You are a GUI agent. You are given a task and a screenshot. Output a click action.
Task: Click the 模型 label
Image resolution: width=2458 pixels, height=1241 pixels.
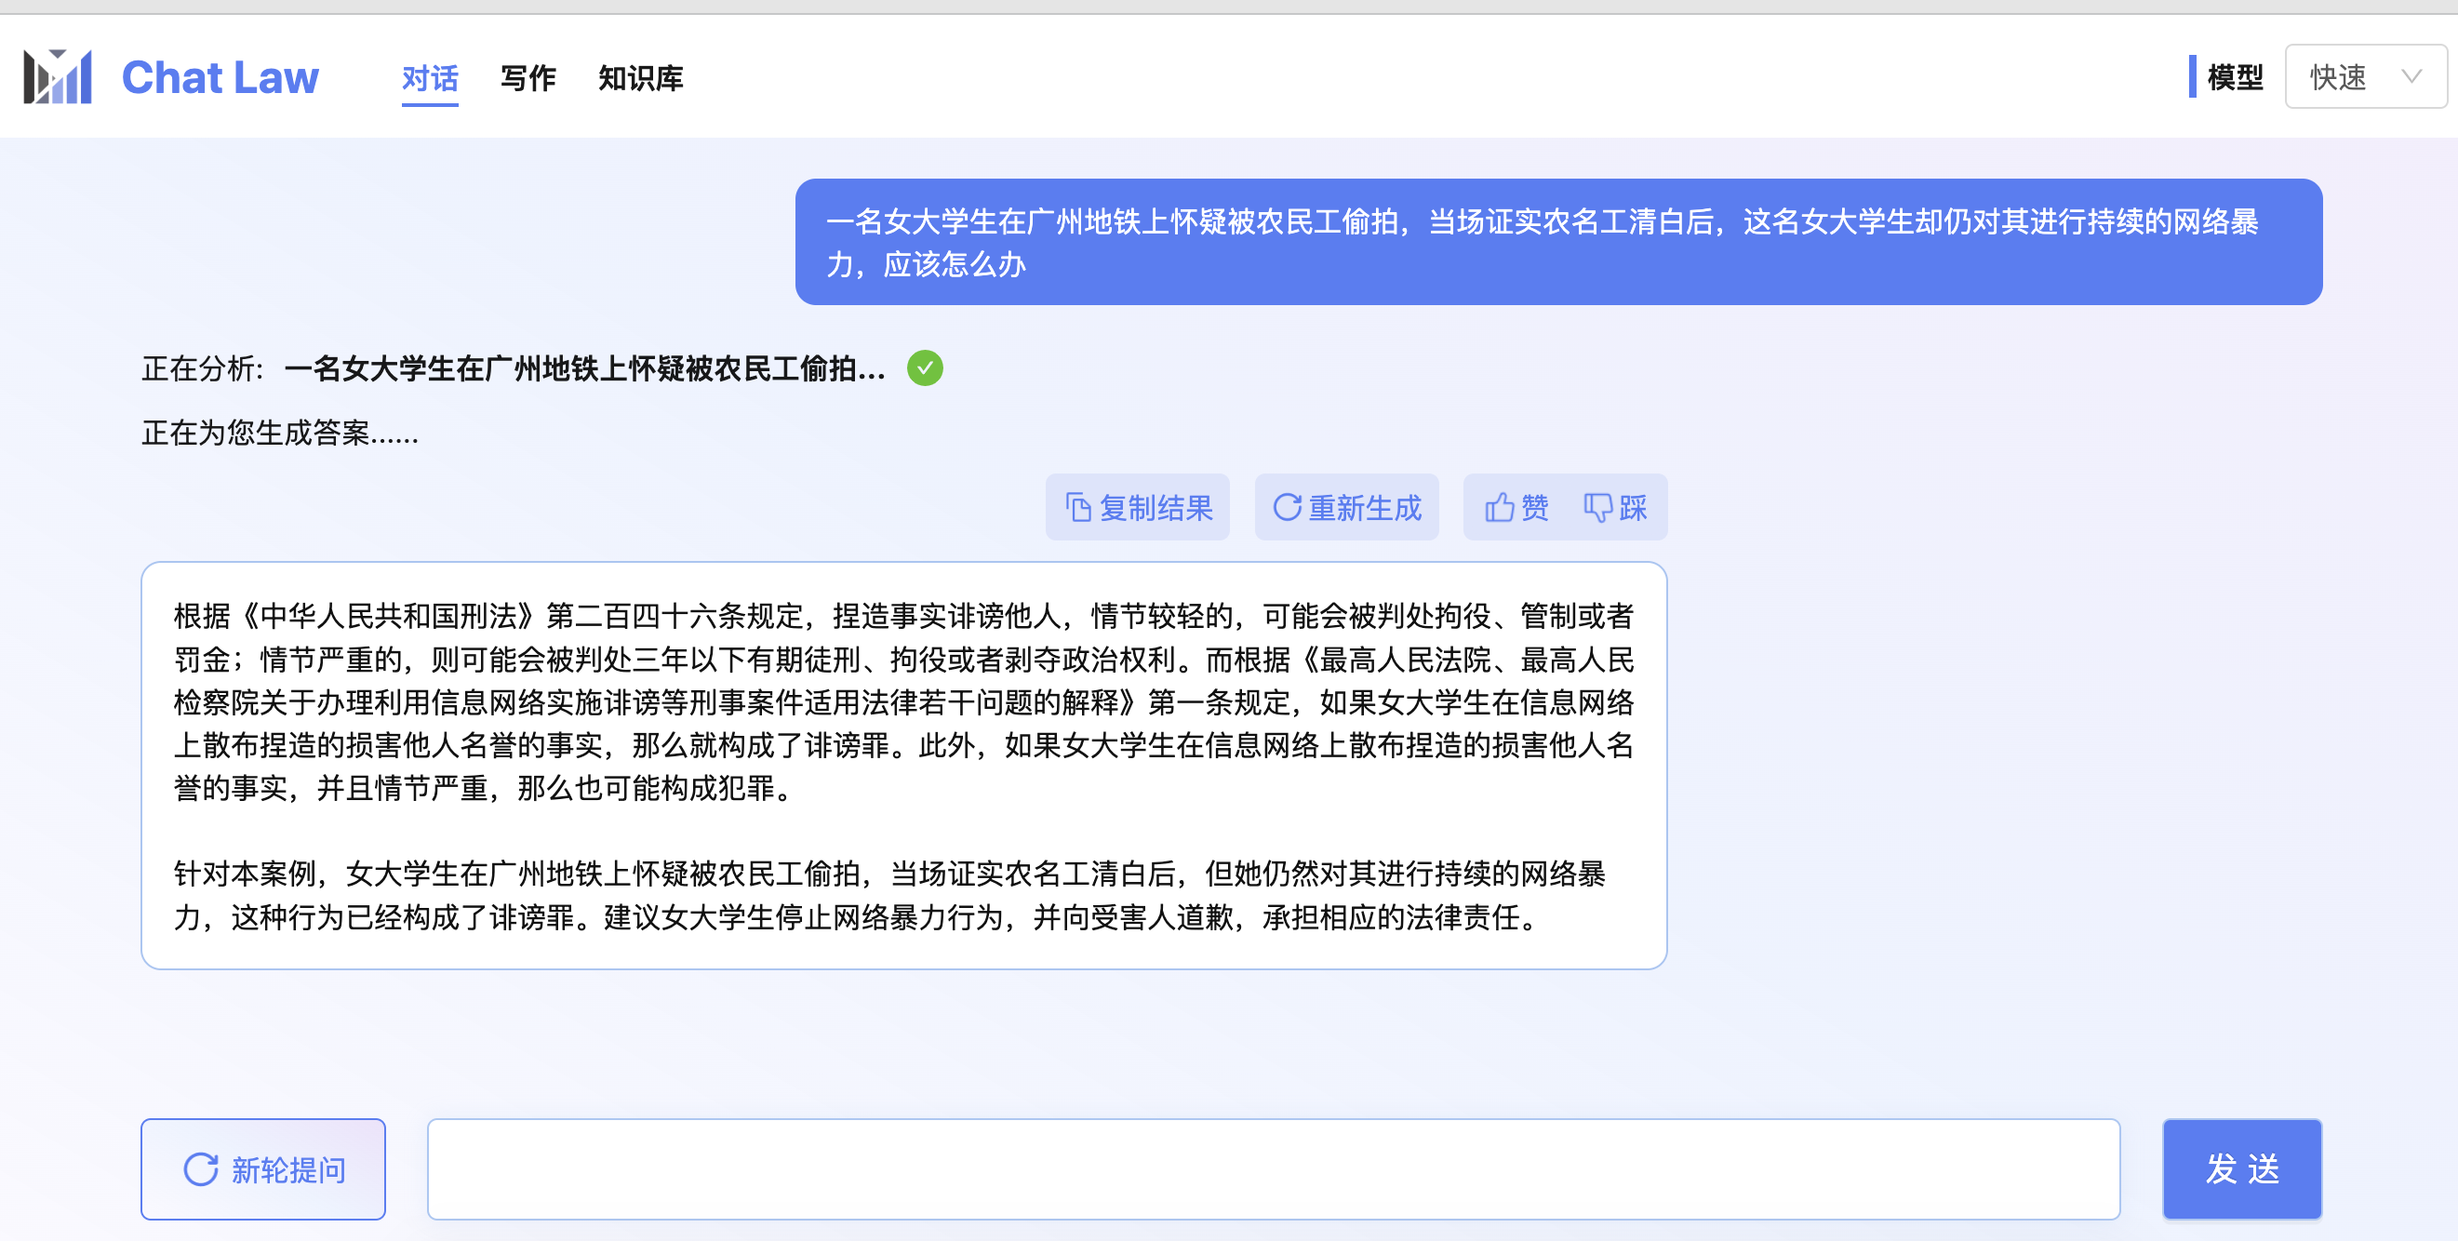tap(2235, 77)
